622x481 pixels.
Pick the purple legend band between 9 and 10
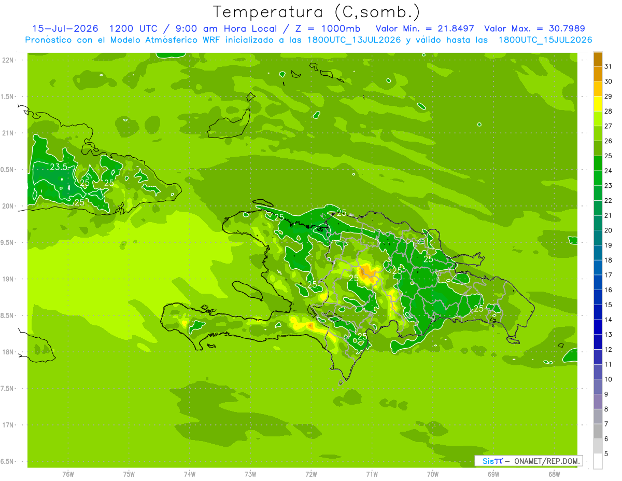coord(598,387)
